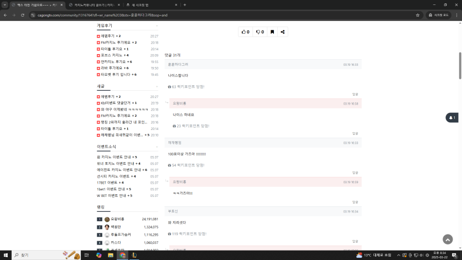
Task: Reply to 채채형님's comment '100포이상 가즈아'
Action: coord(355,173)
